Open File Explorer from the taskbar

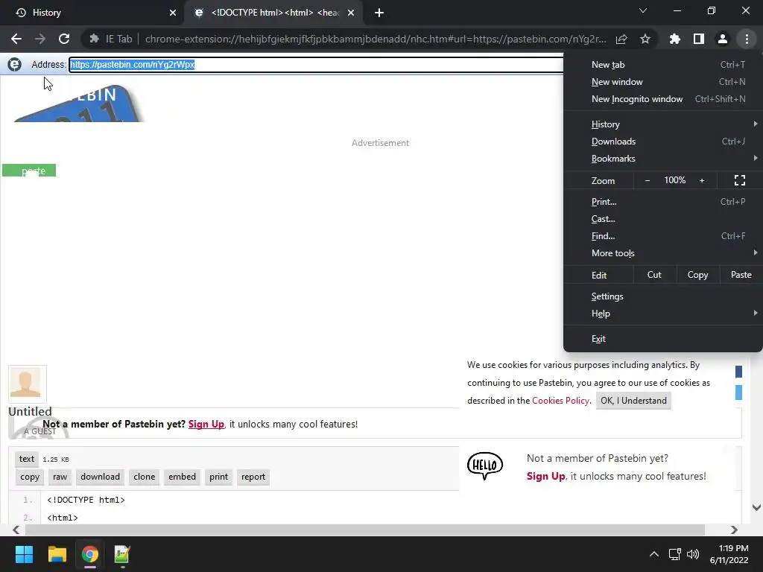pyautogui.click(x=57, y=554)
